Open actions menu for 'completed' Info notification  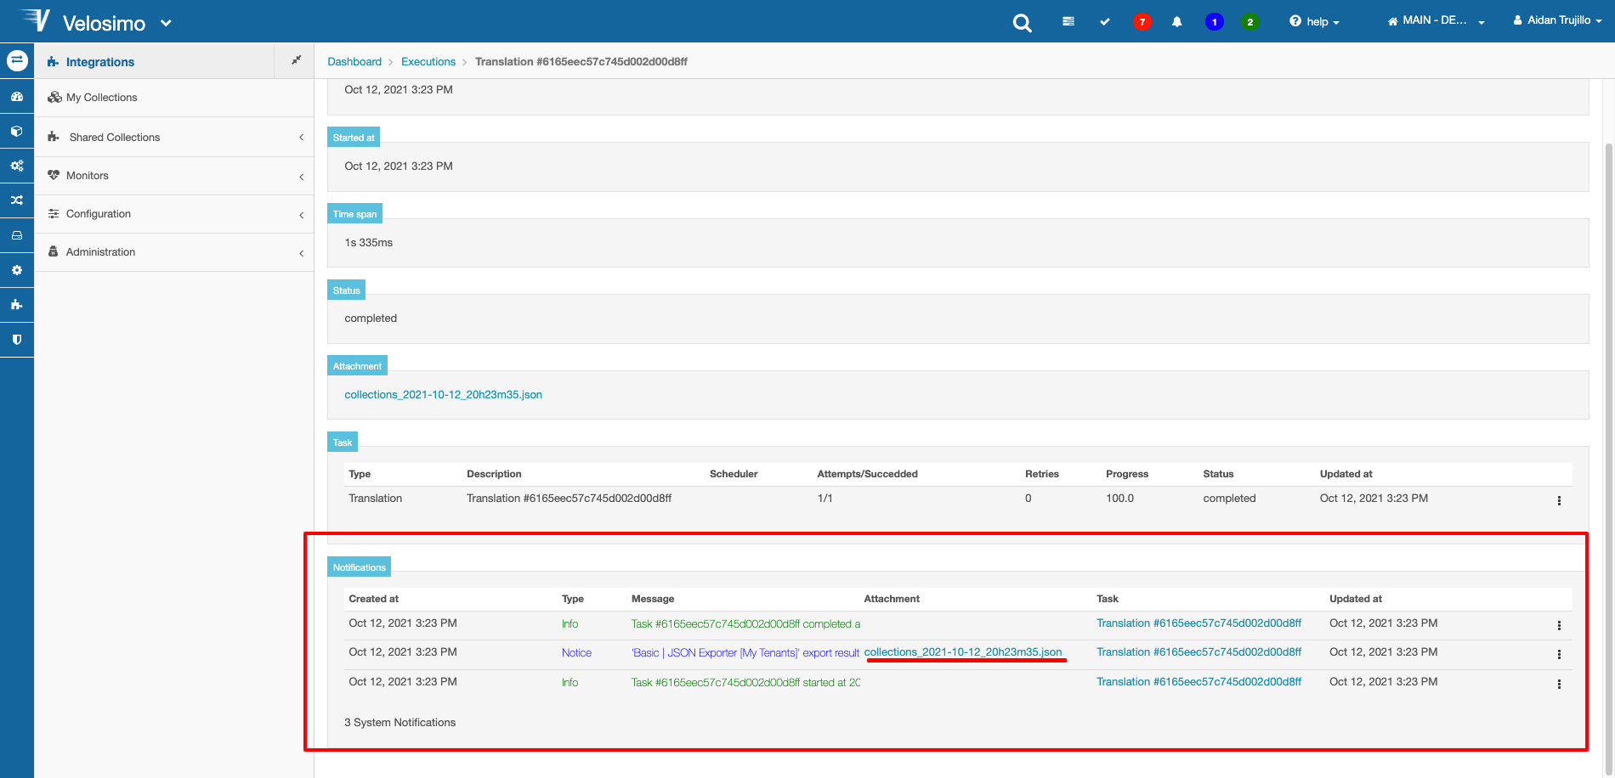tap(1559, 625)
